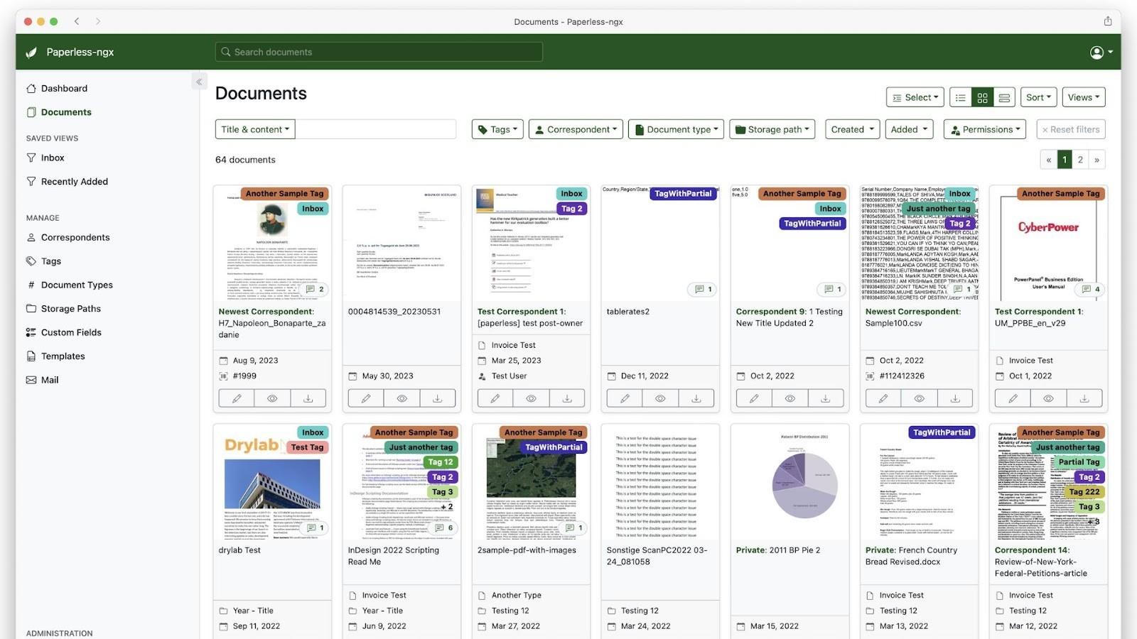Open the Inbox saved view
The height and width of the screenshot is (639, 1137).
point(53,158)
